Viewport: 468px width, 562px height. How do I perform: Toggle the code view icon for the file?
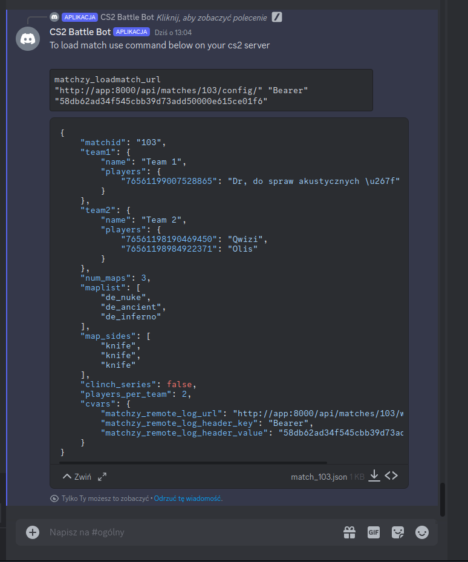(391, 475)
